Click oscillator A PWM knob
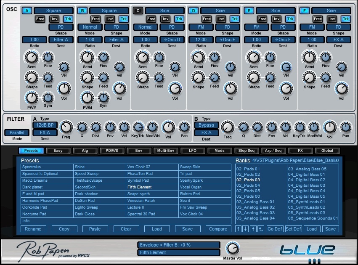 click(x=32, y=98)
